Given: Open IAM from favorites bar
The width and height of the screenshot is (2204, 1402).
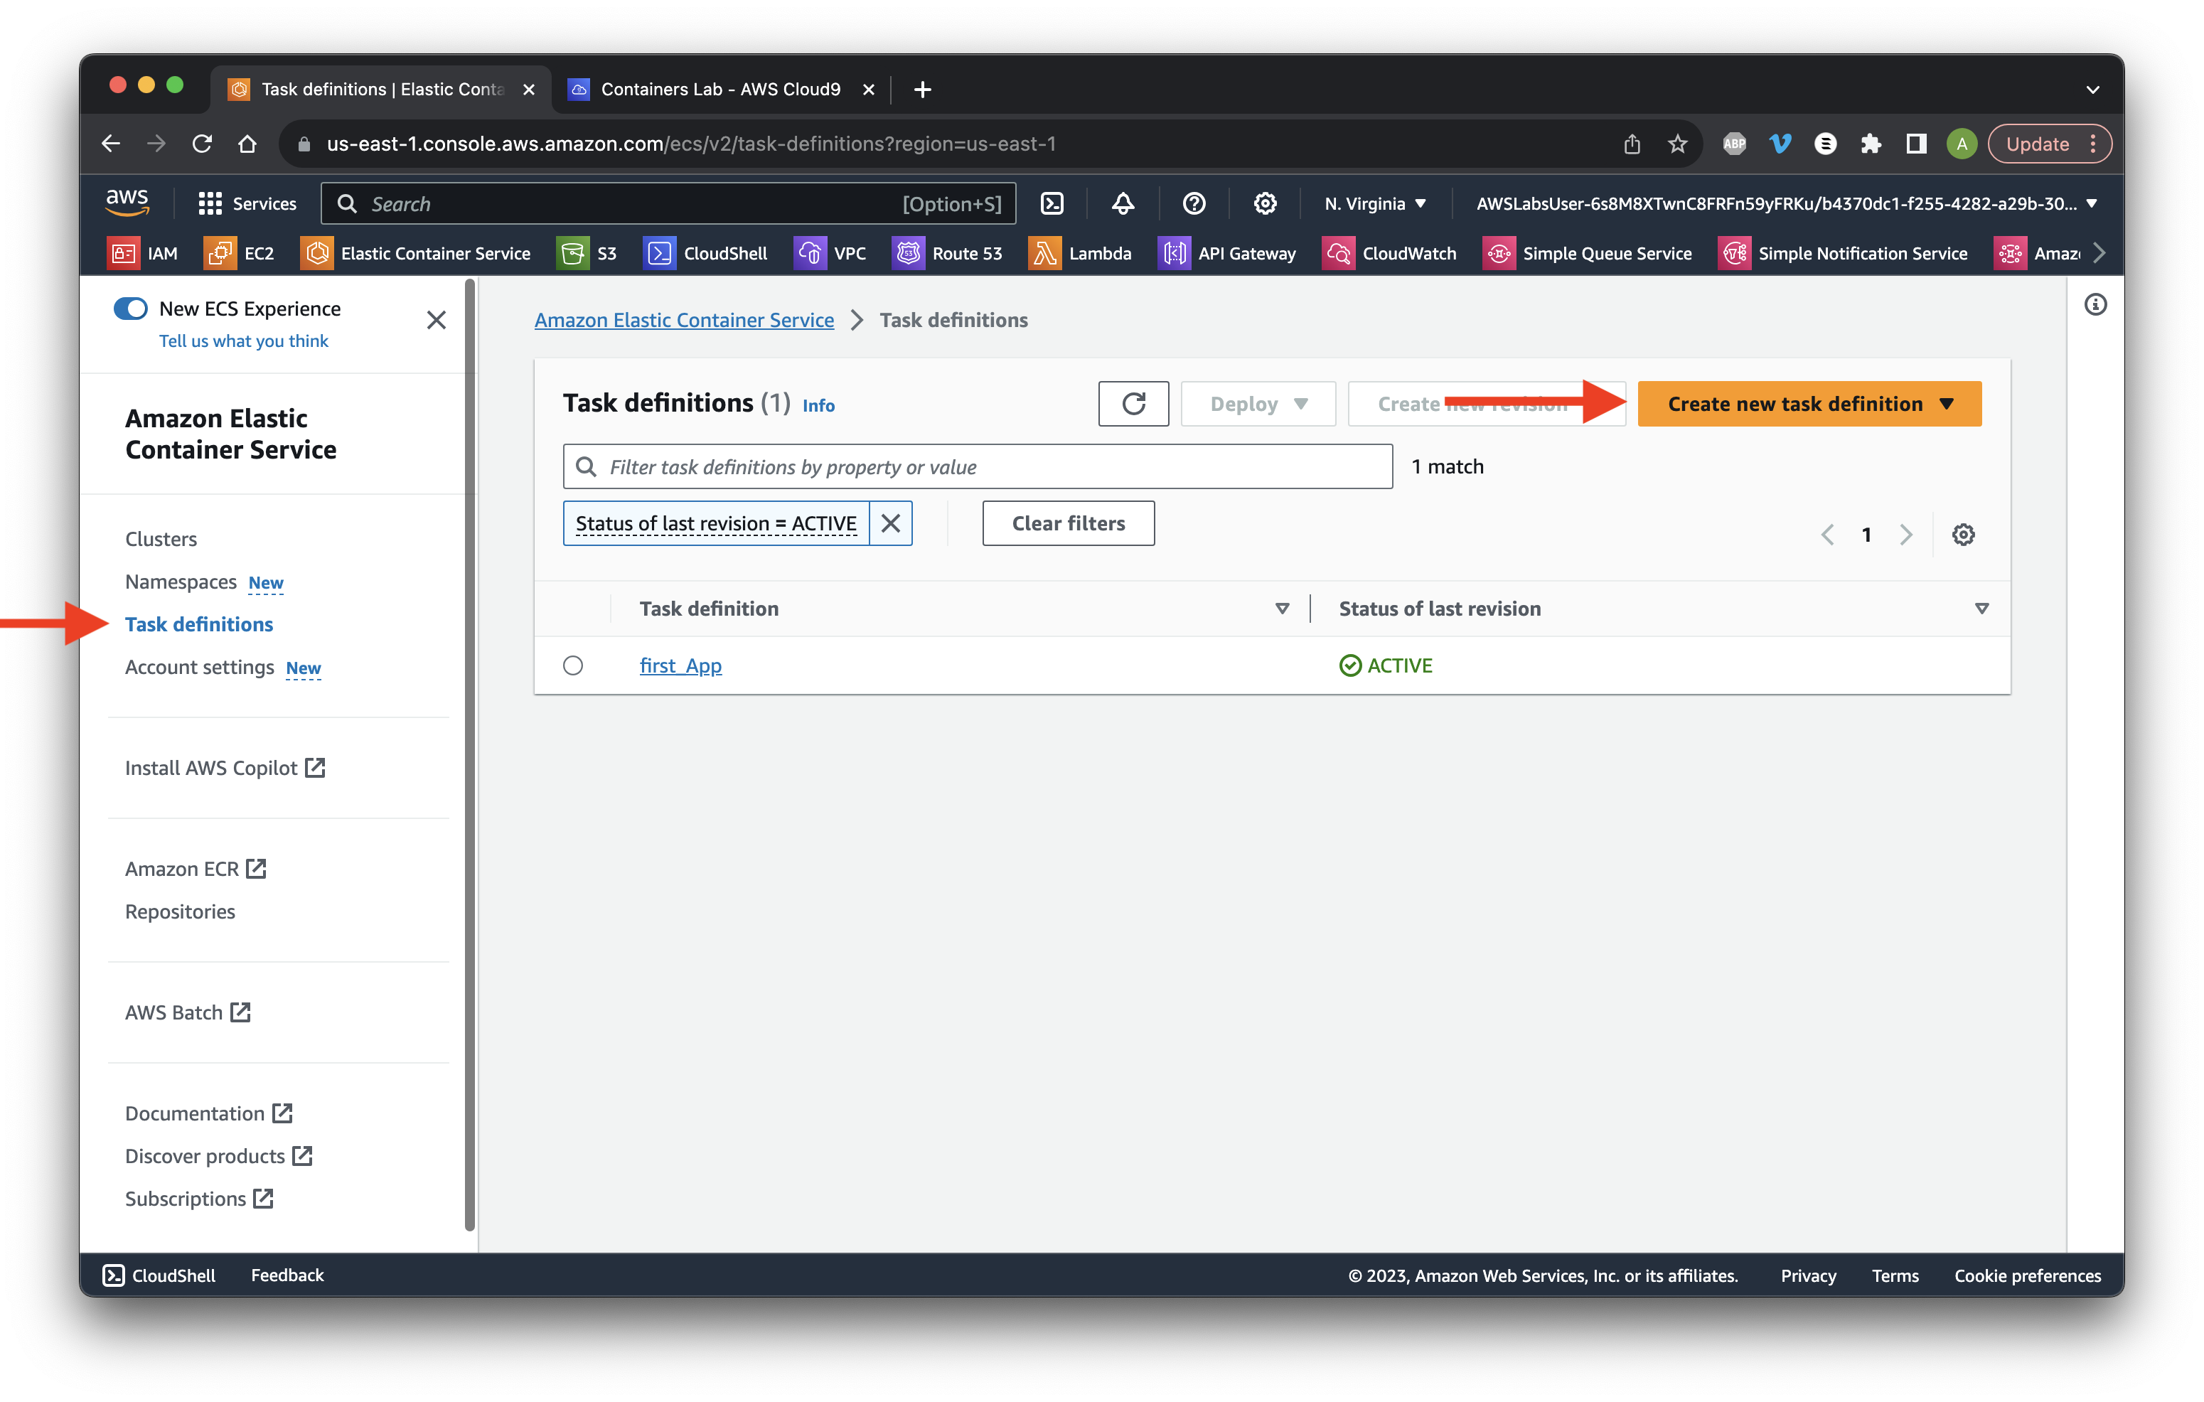Looking at the screenshot, I should click(143, 254).
